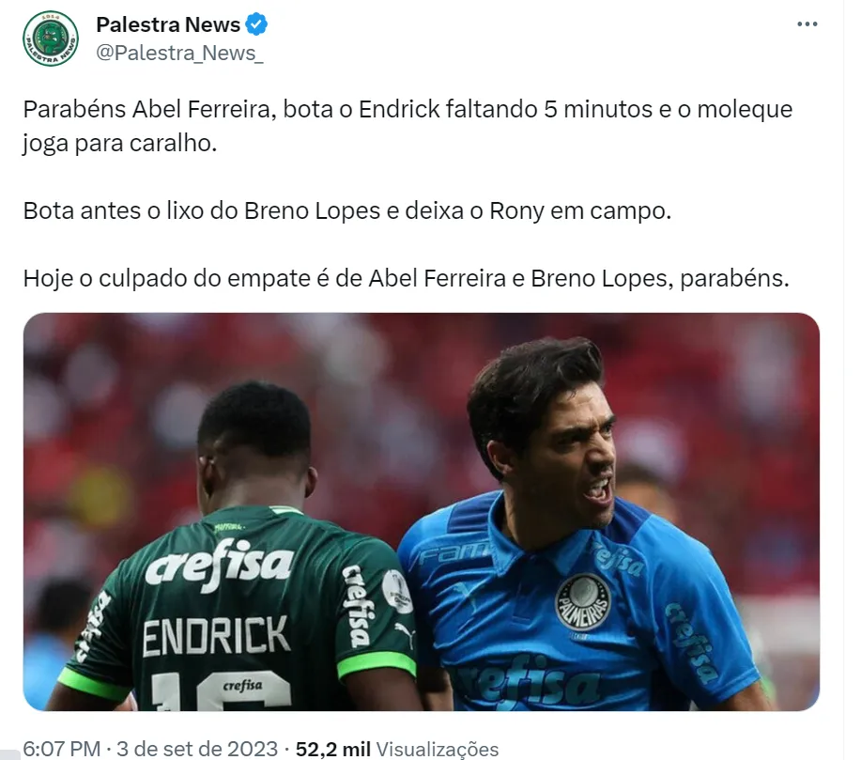
Task: Click the large crefisa logo on the green jersey back
Action: tap(219, 564)
